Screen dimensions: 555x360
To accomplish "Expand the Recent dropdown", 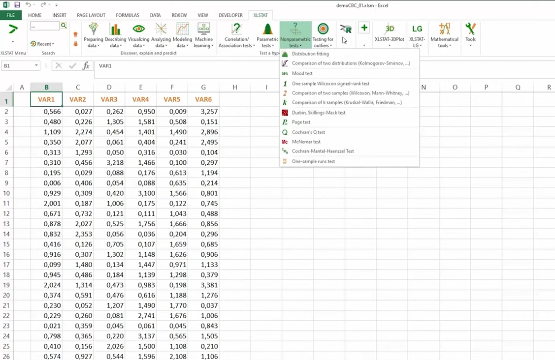I will coord(42,44).
